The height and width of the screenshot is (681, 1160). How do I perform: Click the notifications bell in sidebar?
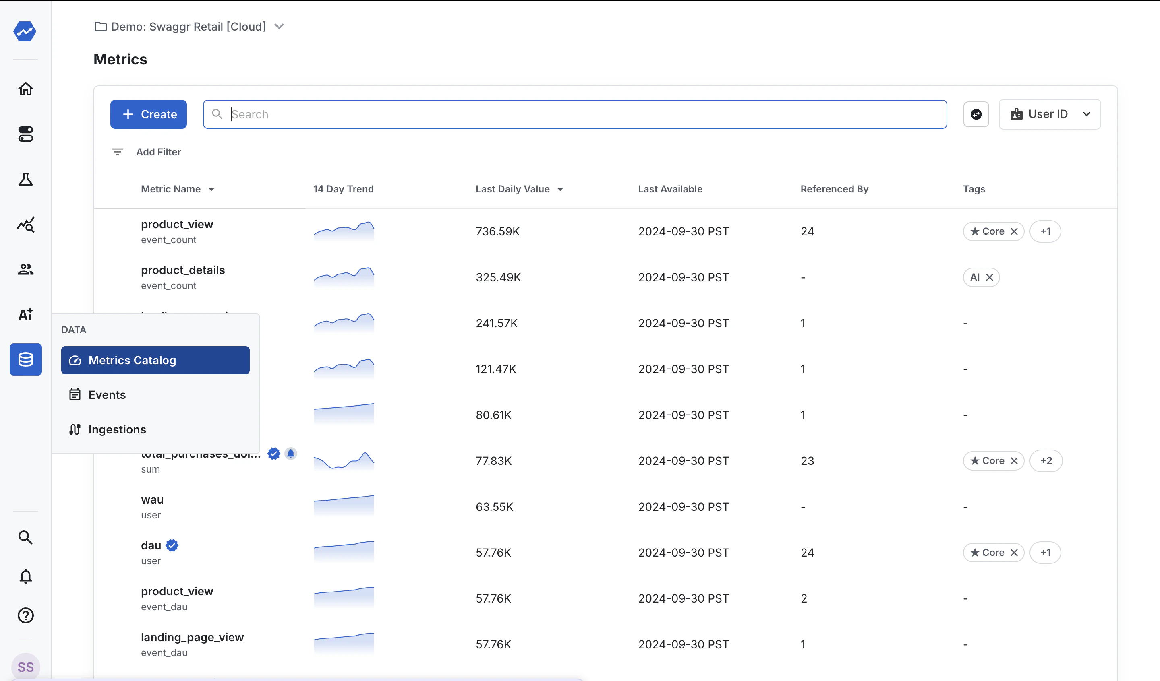pos(26,576)
